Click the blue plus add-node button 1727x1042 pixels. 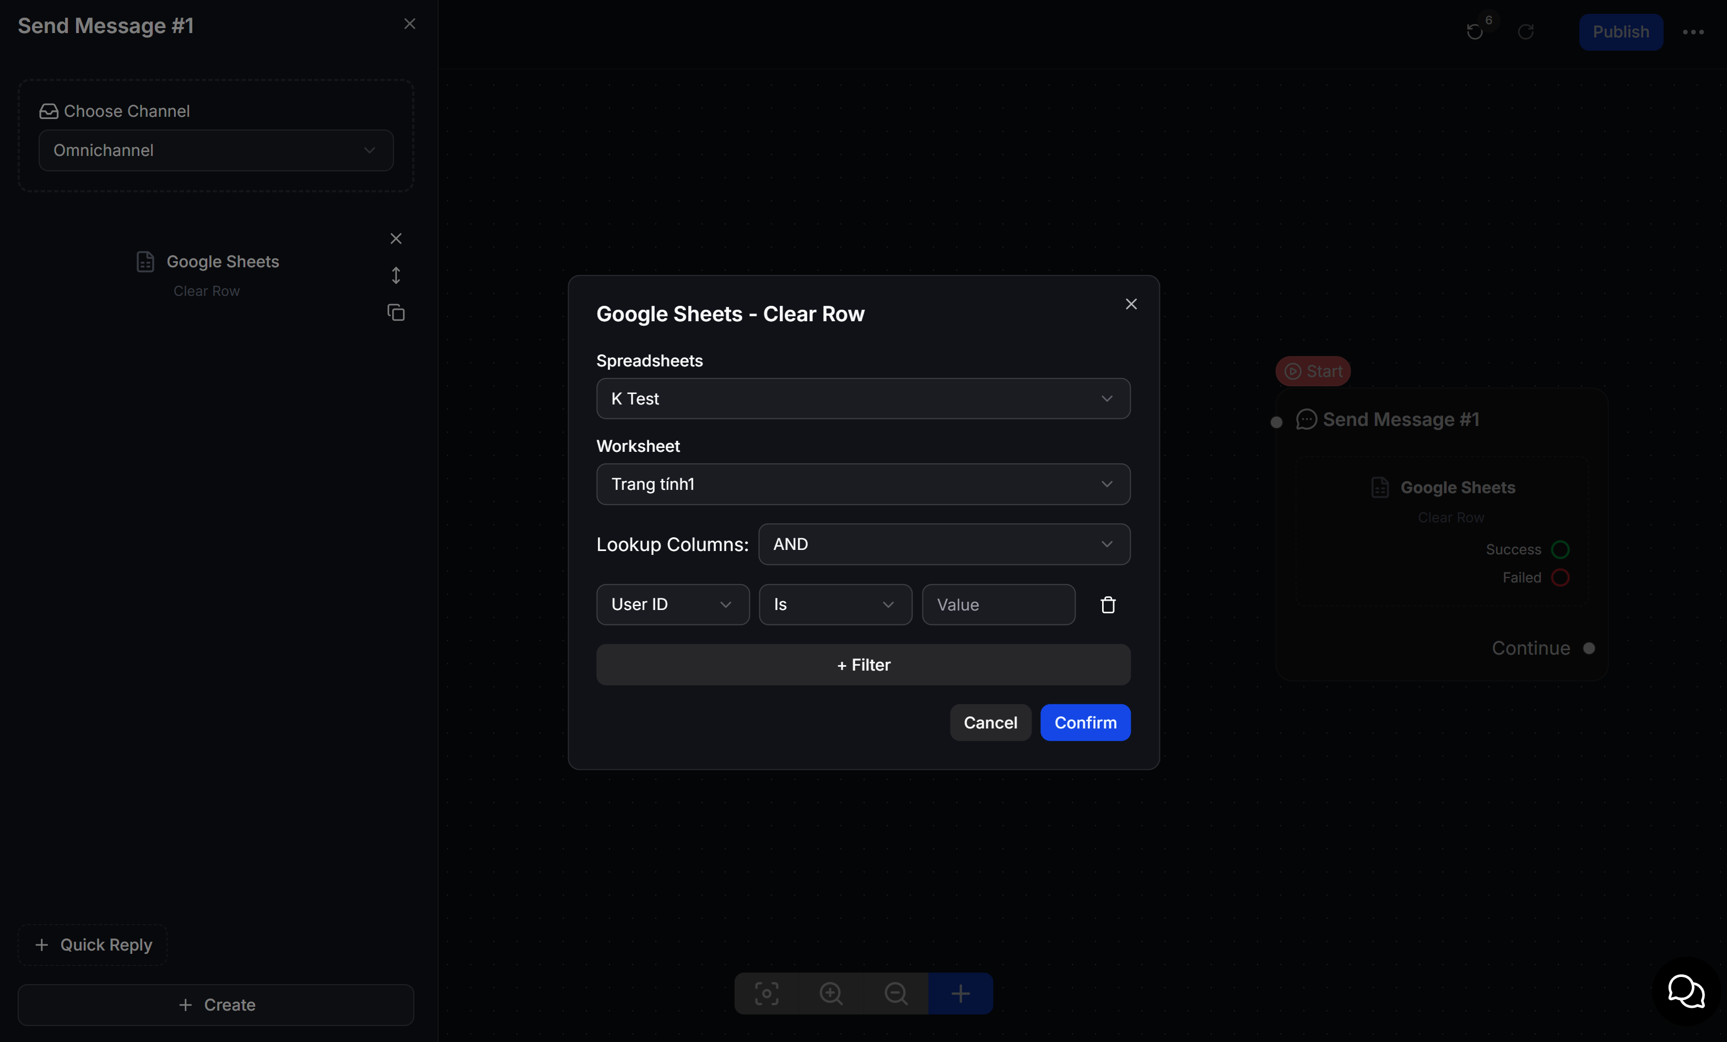(960, 993)
